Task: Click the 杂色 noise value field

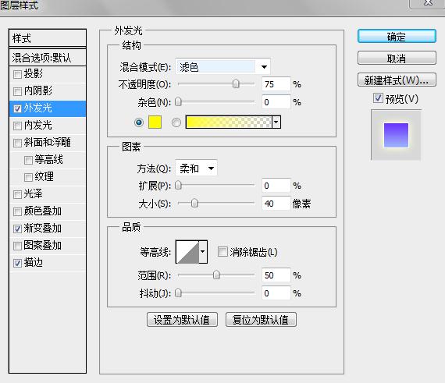Action: point(276,101)
